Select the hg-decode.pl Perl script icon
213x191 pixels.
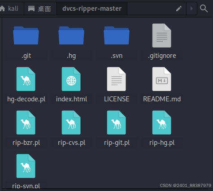coord(26,79)
